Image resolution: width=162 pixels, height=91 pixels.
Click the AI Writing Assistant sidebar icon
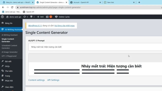(3, 29)
